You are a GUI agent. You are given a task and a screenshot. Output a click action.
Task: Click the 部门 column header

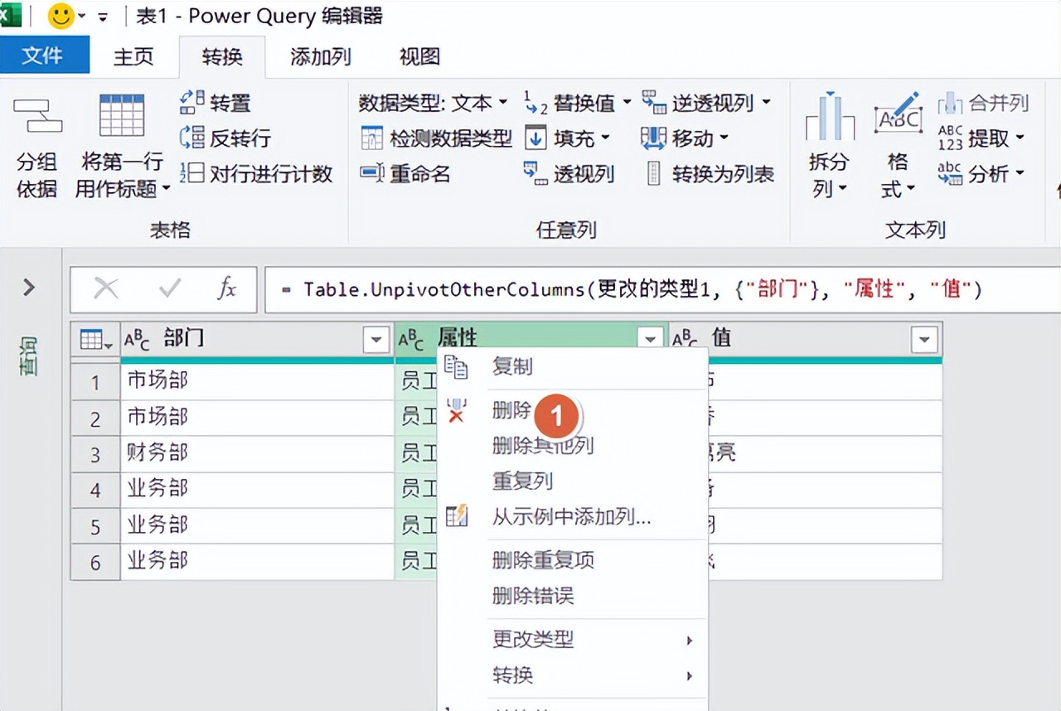[x=256, y=339]
